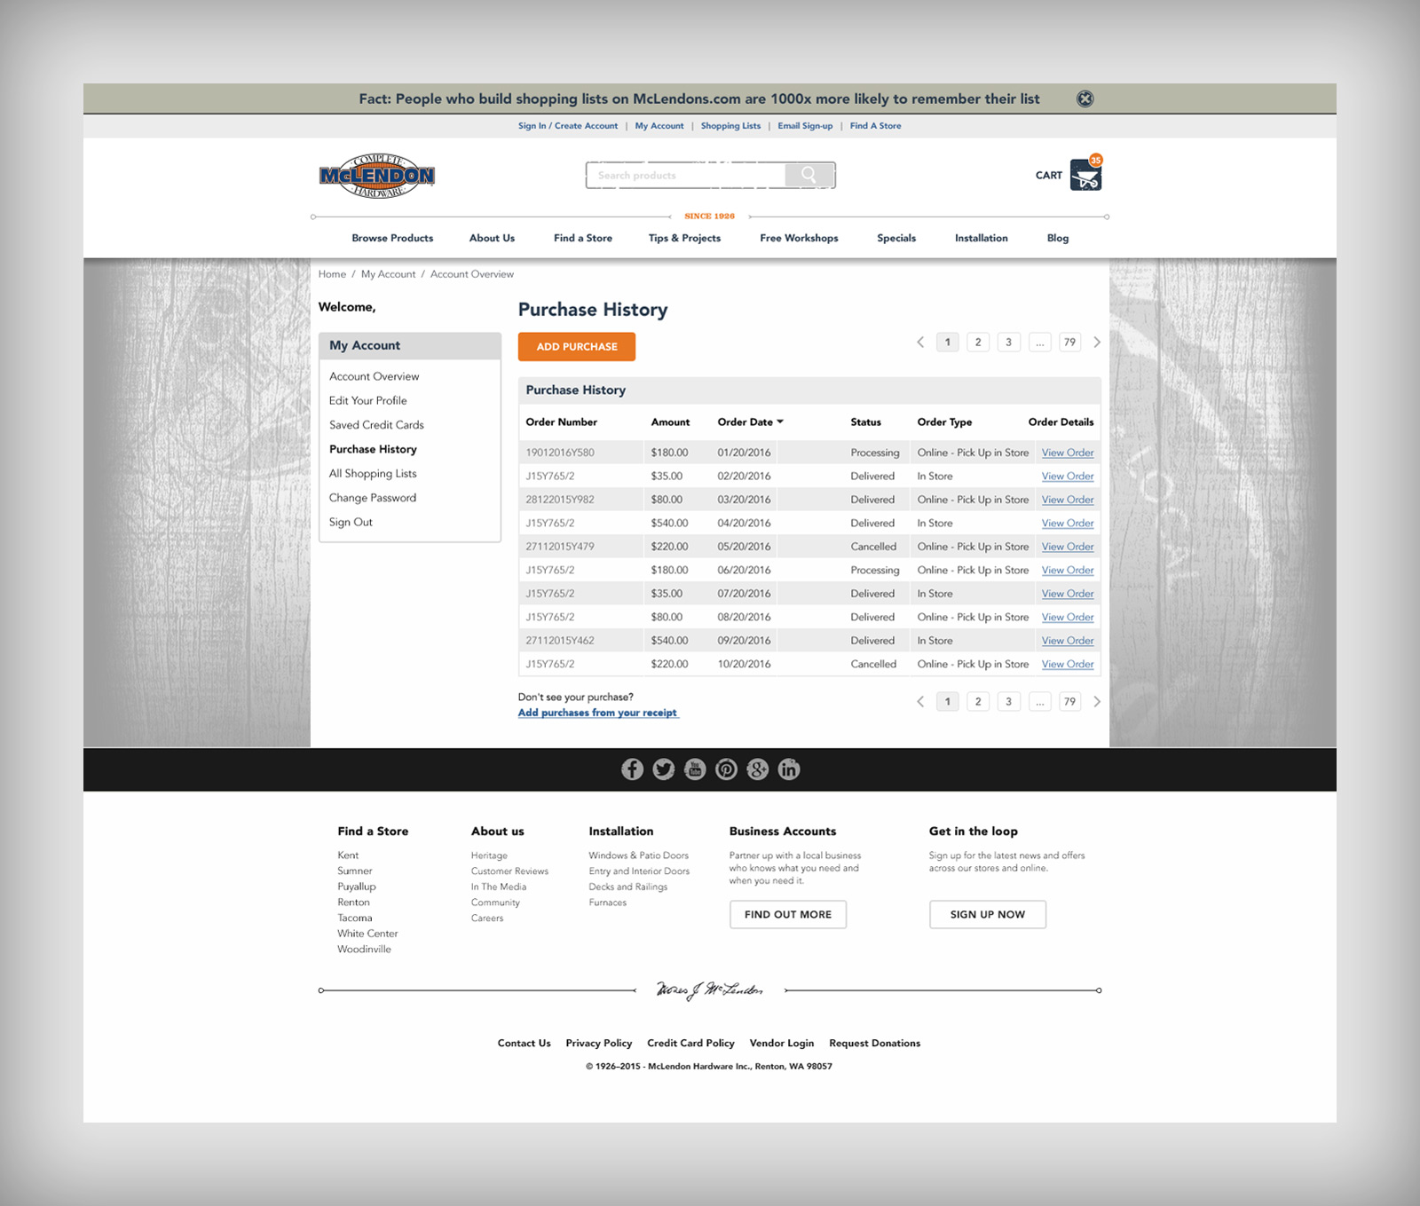The width and height of the screenshot is (1420, 1206).
Task: Open Specials nav item
Action: 896,238
